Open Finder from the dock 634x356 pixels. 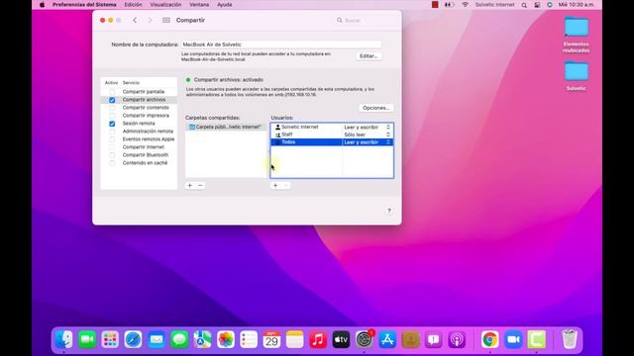click(63, 339)
